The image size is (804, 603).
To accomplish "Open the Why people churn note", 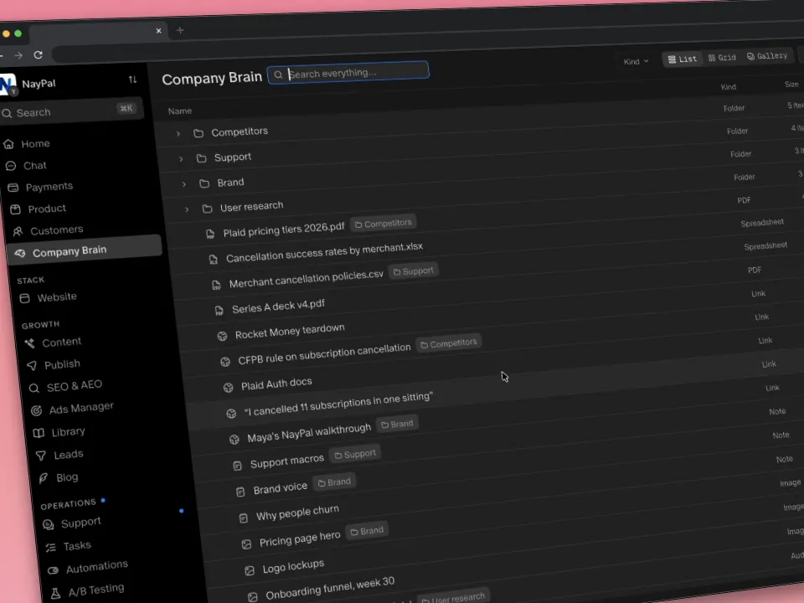I will 297,513.
